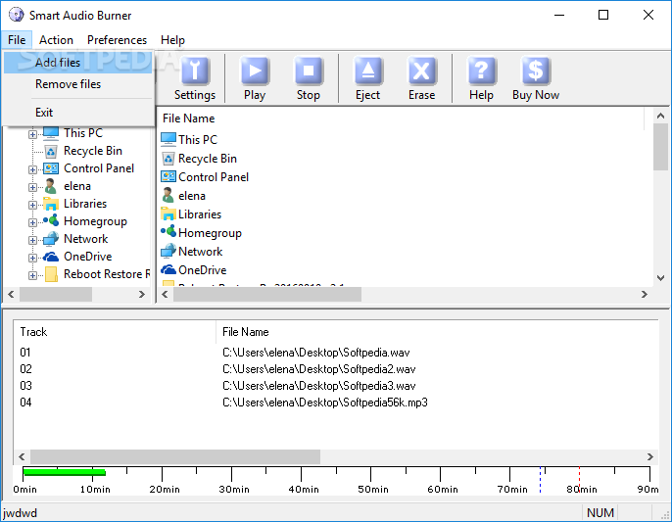Click Libraries folder icon in tree
The height and width of the screenshot is (522, 672).
click(51, 204)
